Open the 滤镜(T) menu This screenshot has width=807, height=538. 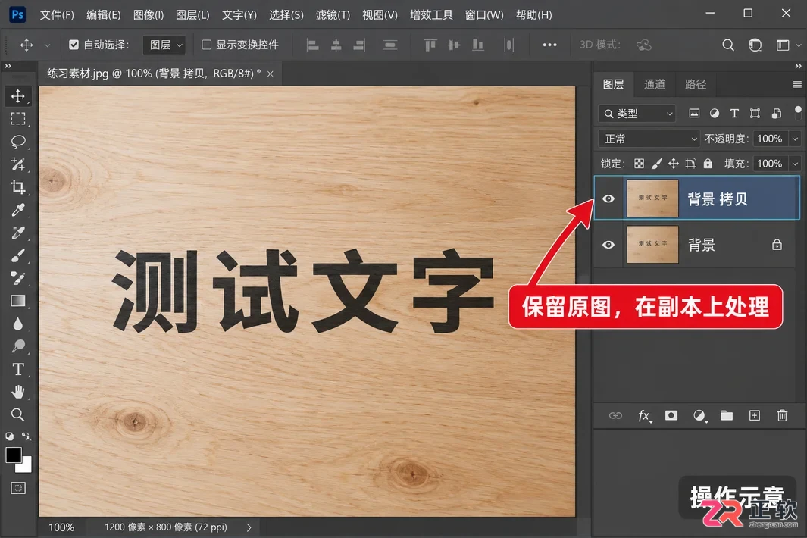(333, 15)
